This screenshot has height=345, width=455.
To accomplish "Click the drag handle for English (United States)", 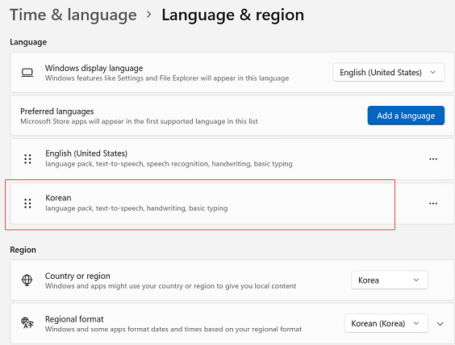I will tap(27, 159).
